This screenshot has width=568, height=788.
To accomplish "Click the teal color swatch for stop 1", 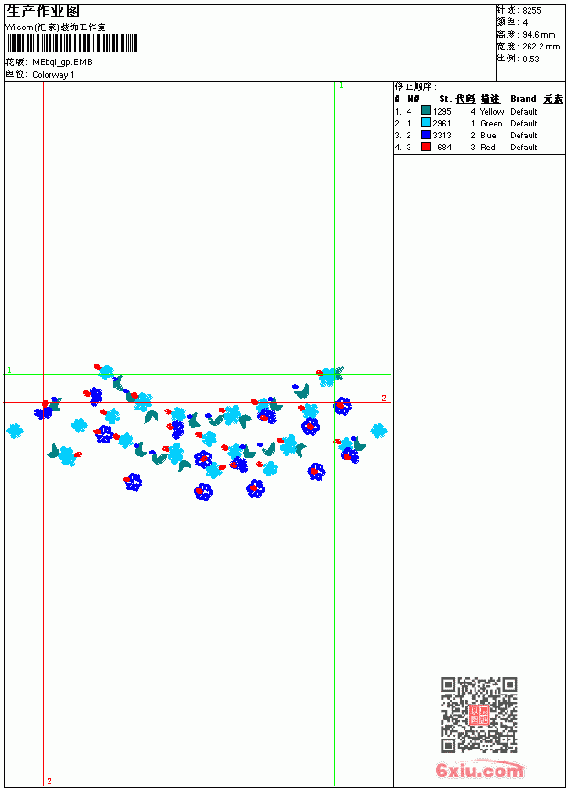I will tap(426, 111).
